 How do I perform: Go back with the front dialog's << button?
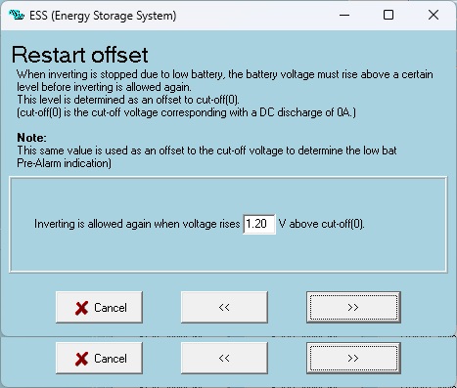pos(224,307)
